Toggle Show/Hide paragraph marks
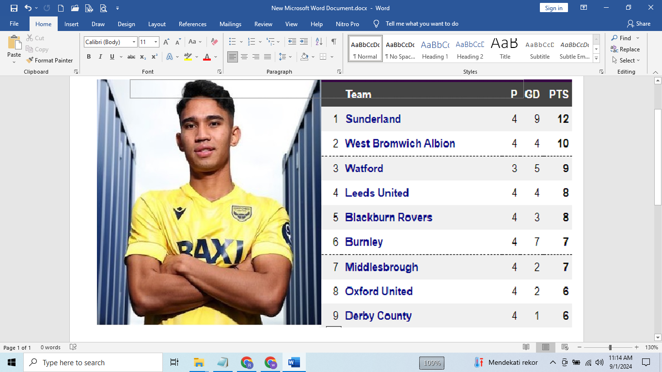This screenshot has height=372, width=662. [x=334, y=42]
